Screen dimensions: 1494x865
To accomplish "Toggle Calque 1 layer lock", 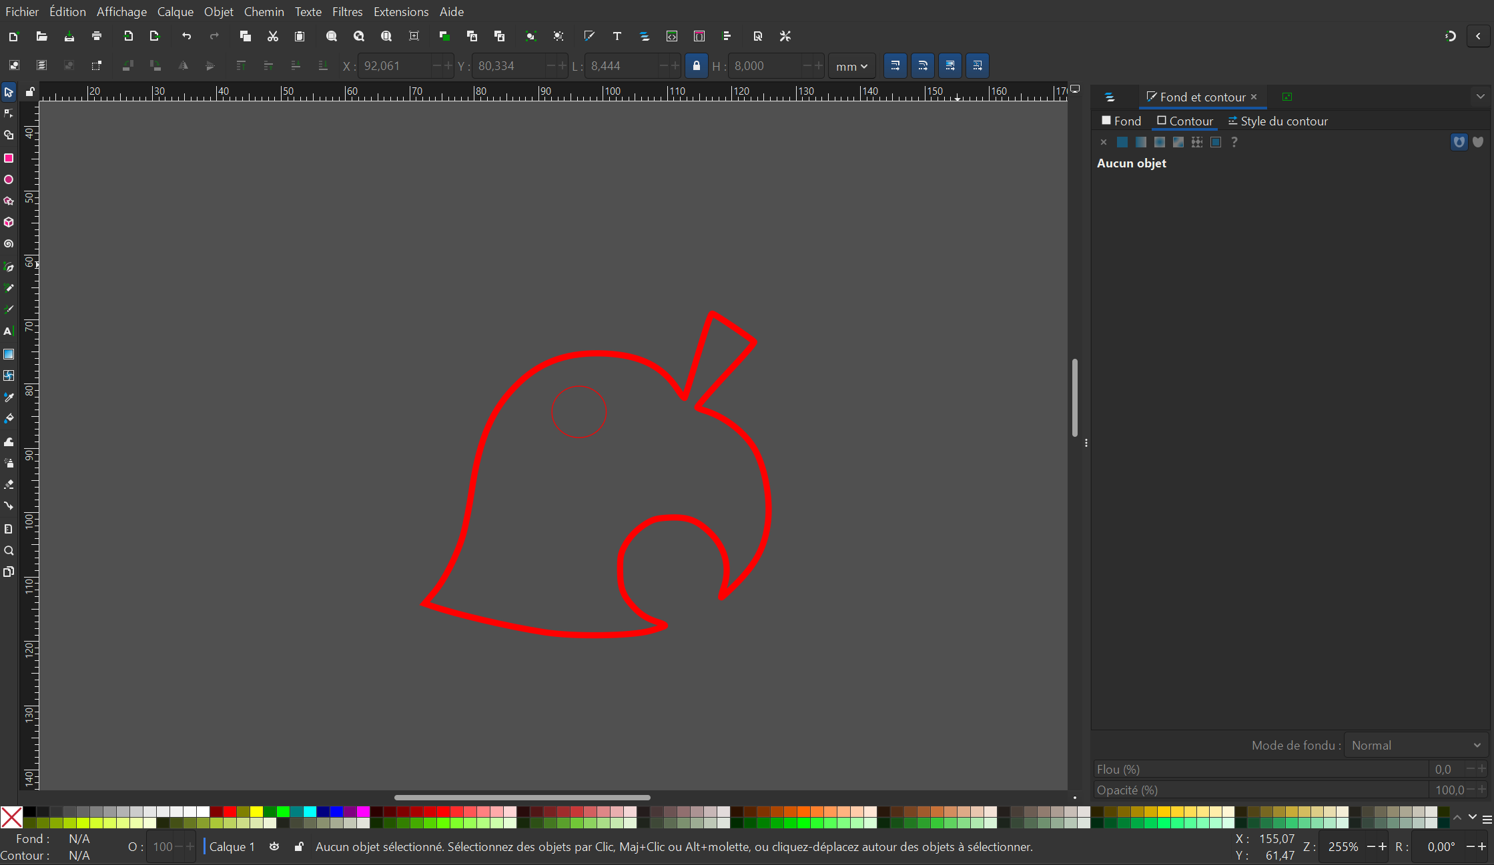I will click(x=299, y=846).
